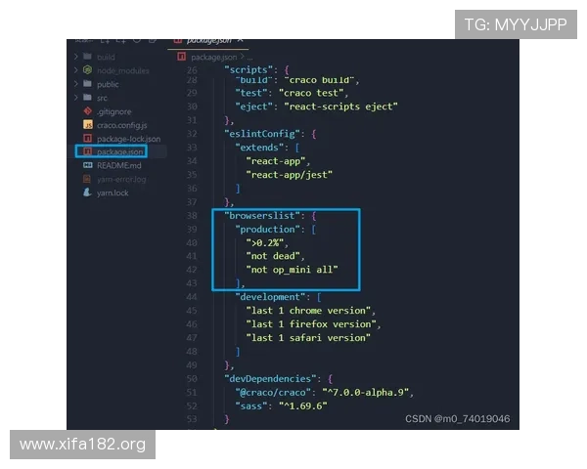Expand the public folder chevron
Screen dimensions: 587x469
click(x=76, y=85)
